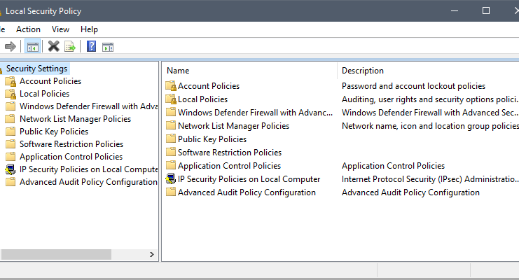The height and width of the screenshot is (280, 519).
Task: Click the tree pane horizontal scrollbar thumb
Action: click(x=56, y=254)
